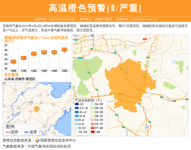Click the 国家预警信息发布中心 logo icon
Screen dimensions: 191x150
coord(37,140)
